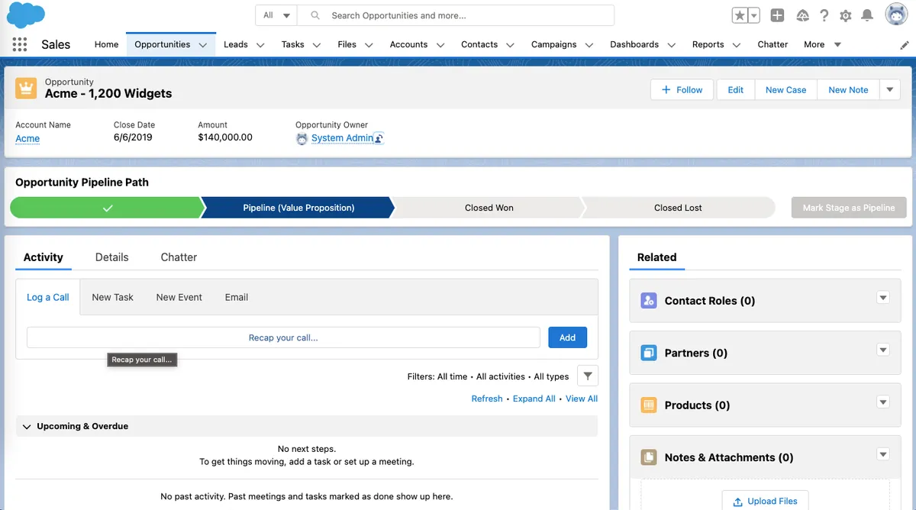Select the New Event activity tab
Image resolution: width=916 pixels, height=510 pixels.
click(x=179, y=297)
